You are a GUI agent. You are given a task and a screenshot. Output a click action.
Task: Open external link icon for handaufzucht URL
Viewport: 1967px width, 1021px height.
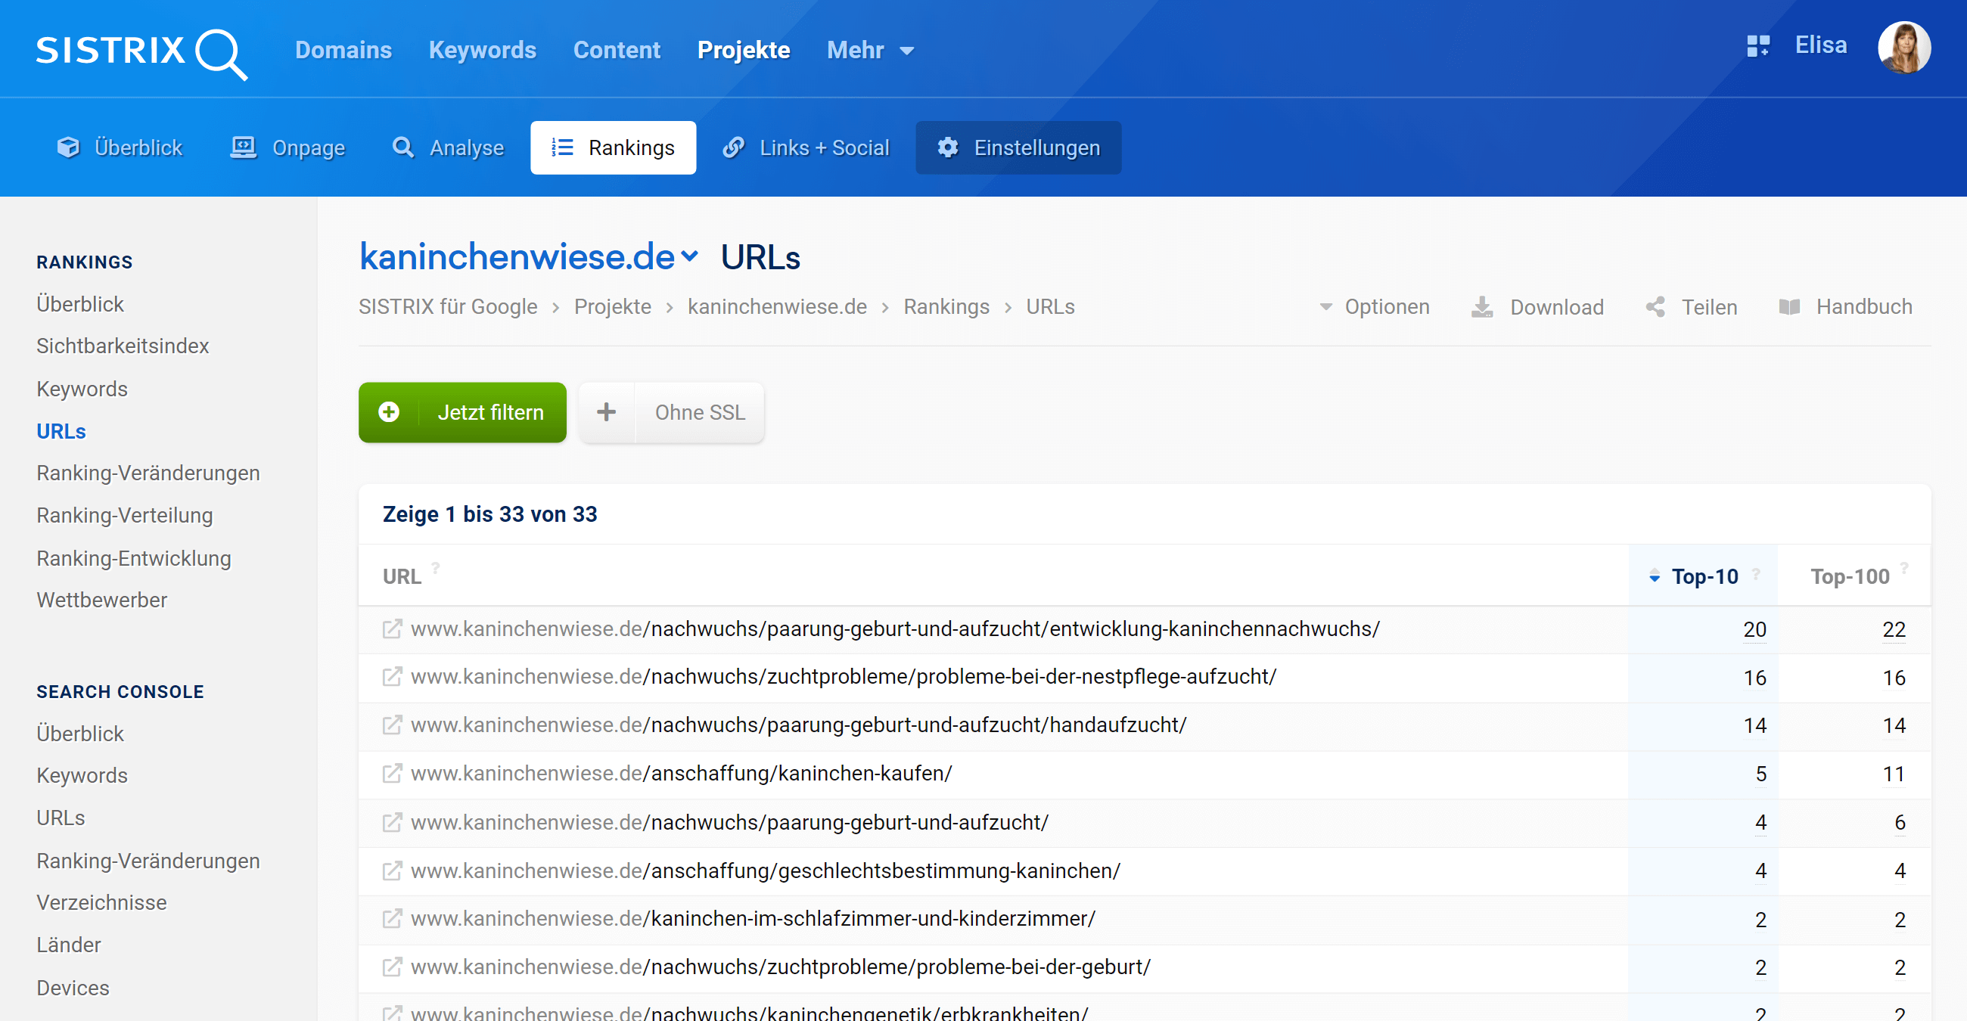tap(392, 725)
